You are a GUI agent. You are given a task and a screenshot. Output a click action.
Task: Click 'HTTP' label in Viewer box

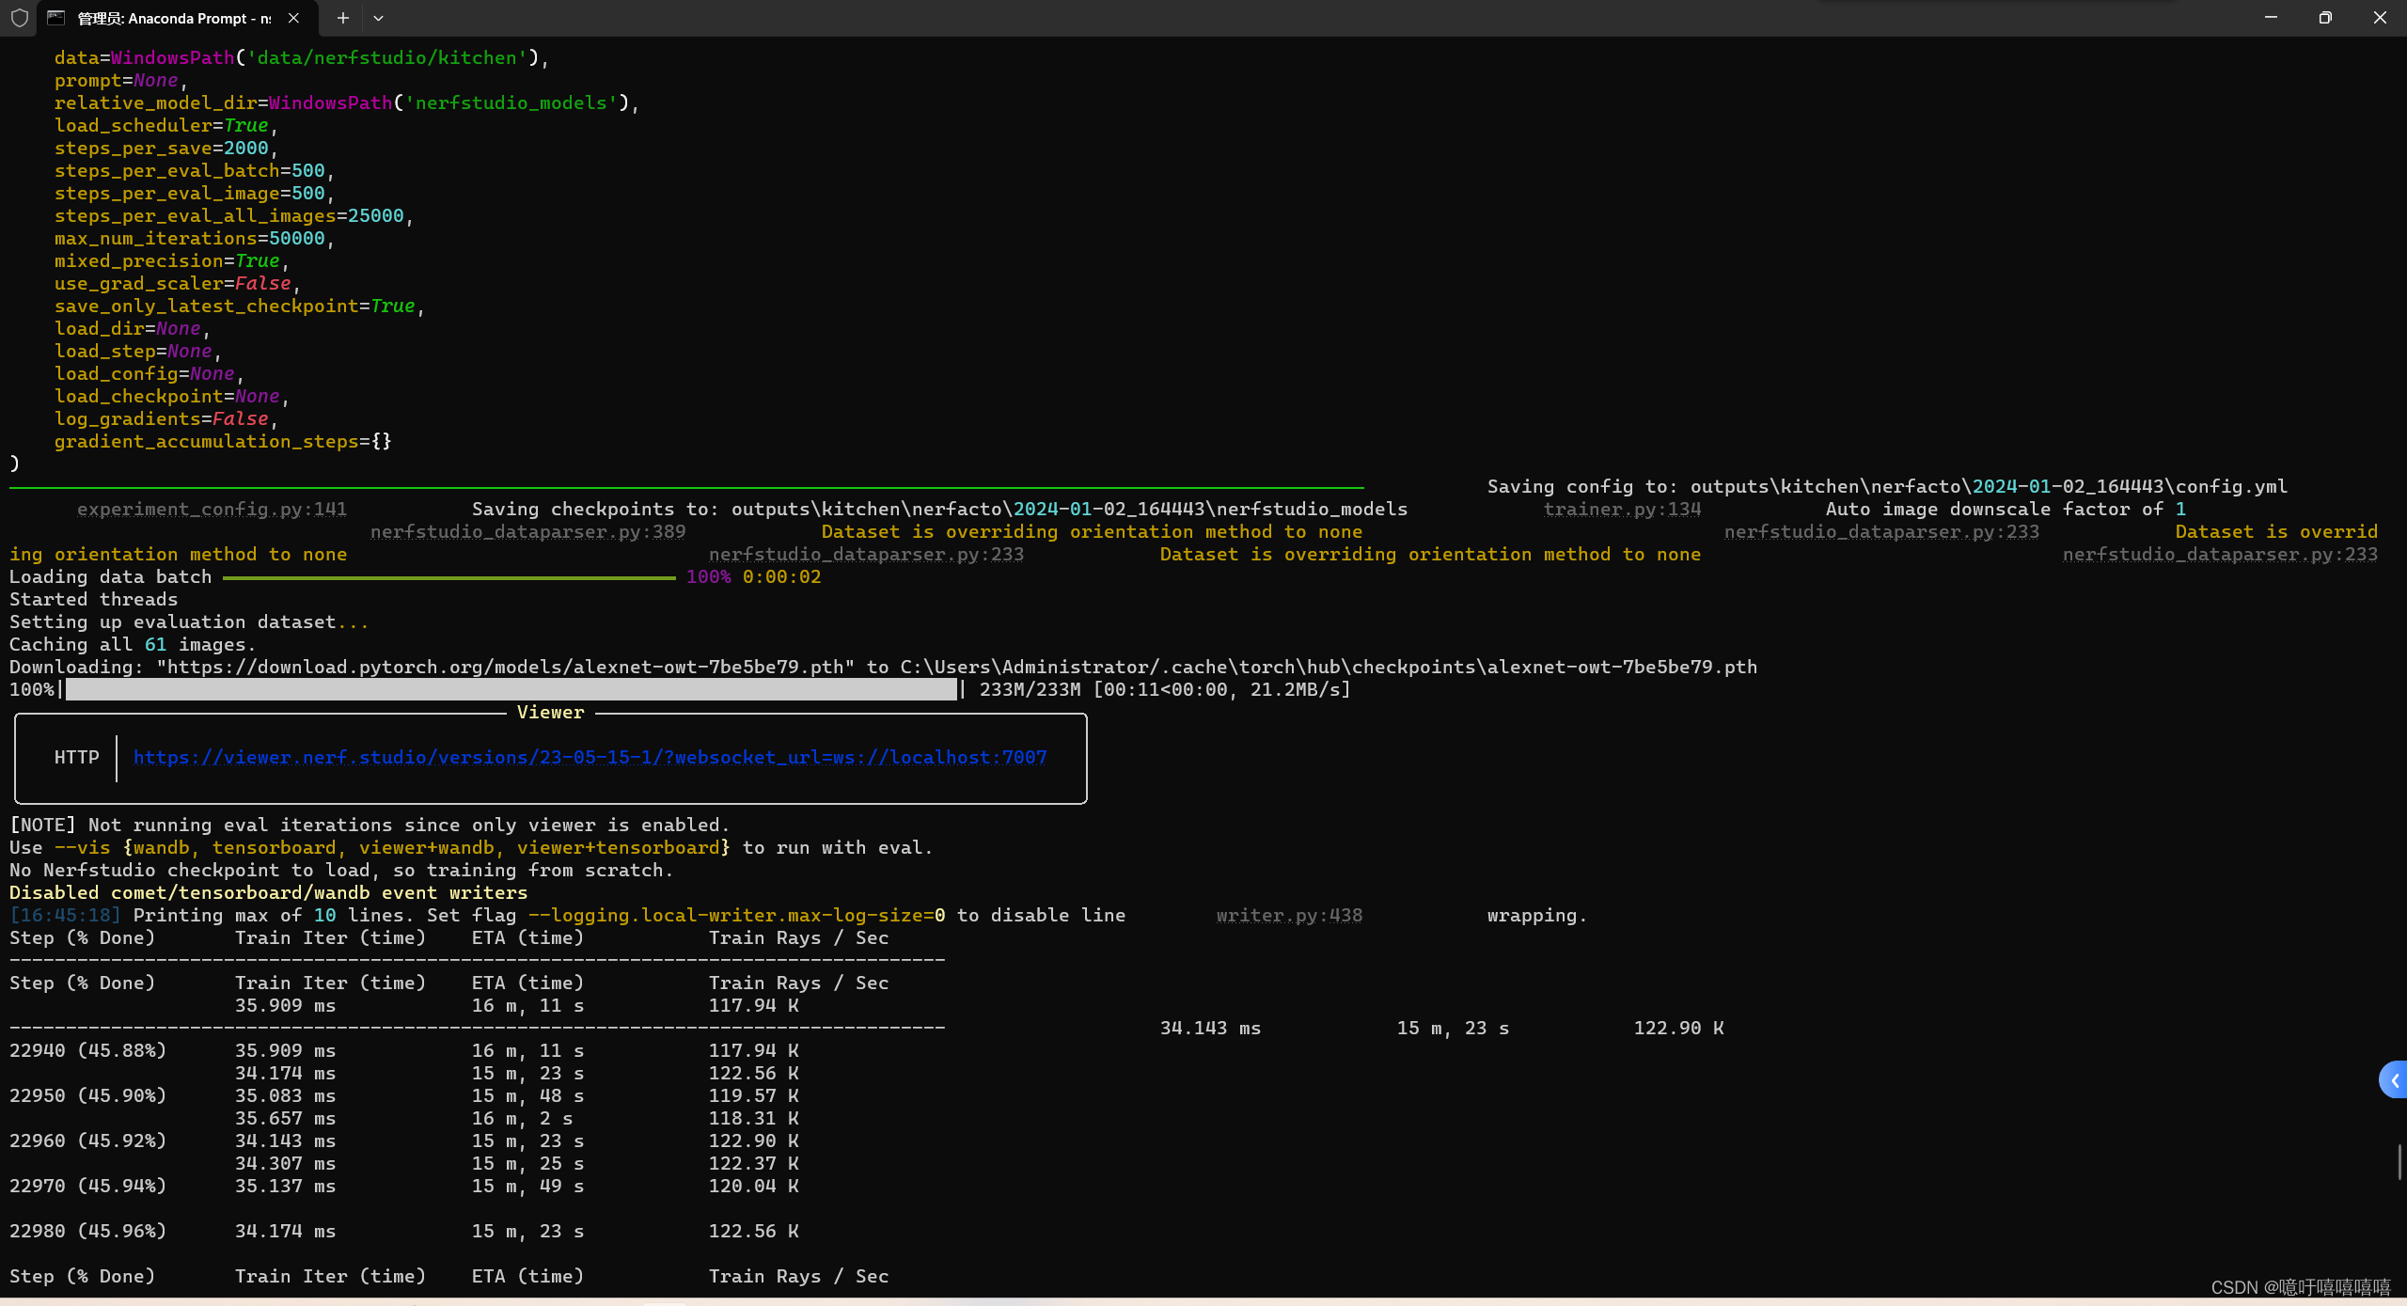76,757
